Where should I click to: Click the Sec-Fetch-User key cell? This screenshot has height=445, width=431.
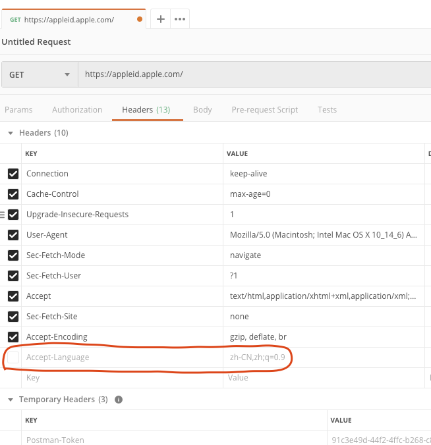[122, 276]
